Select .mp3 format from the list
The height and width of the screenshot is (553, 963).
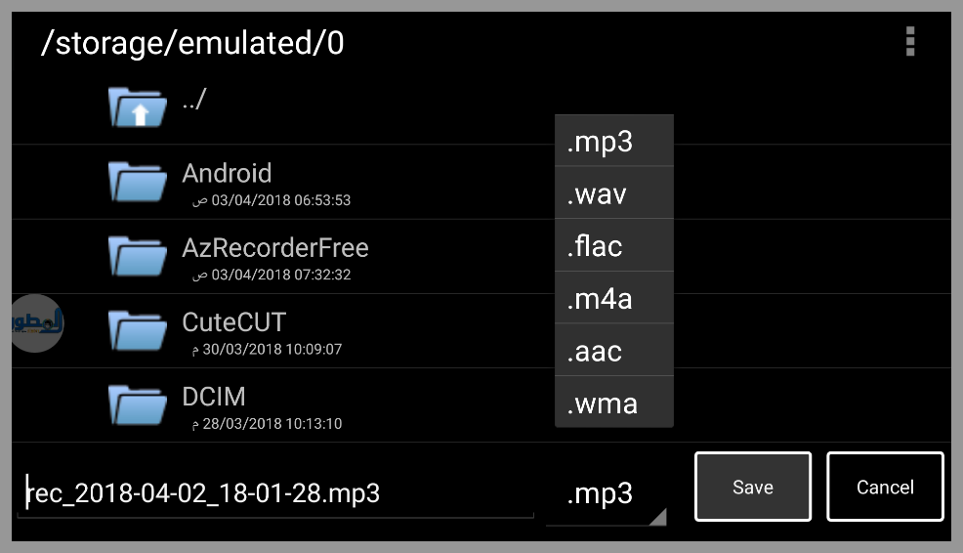pyautogui.click(x=613, y=142)
